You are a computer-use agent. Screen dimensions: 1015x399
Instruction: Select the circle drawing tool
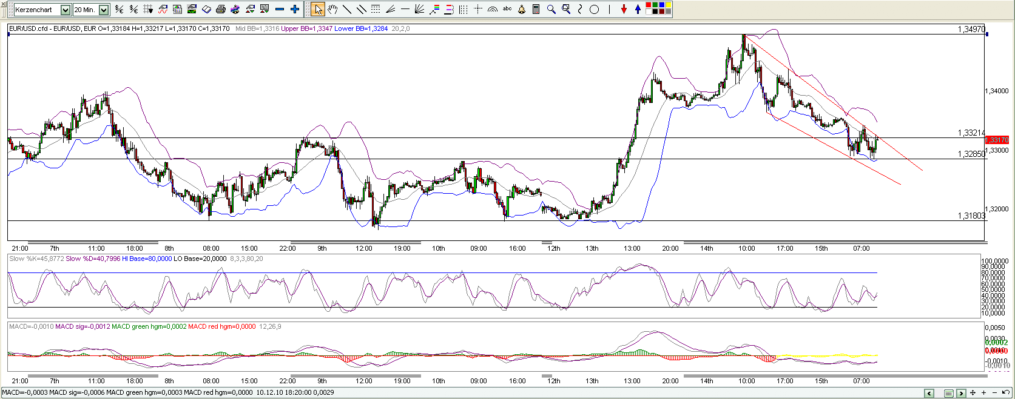pyautogui.click(x=595, y=9)
